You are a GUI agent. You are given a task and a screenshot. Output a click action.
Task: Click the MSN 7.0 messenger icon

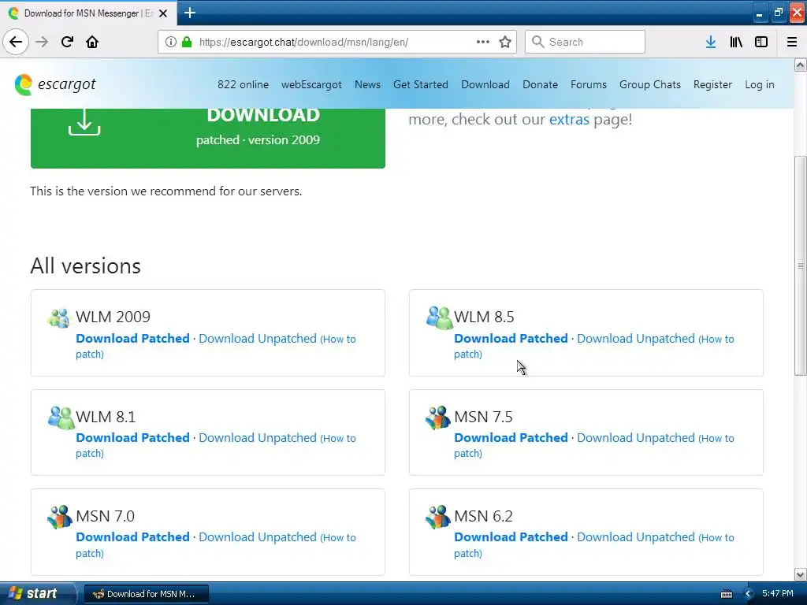(x=60, y=517)
